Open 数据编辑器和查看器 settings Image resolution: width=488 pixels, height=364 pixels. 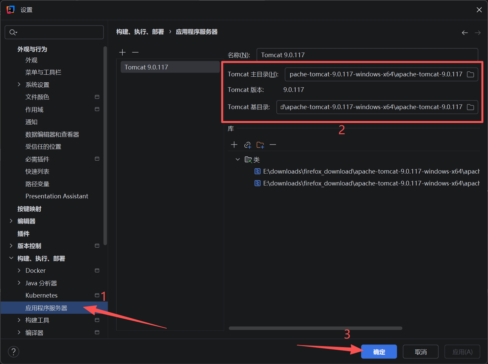click(52, 135)
